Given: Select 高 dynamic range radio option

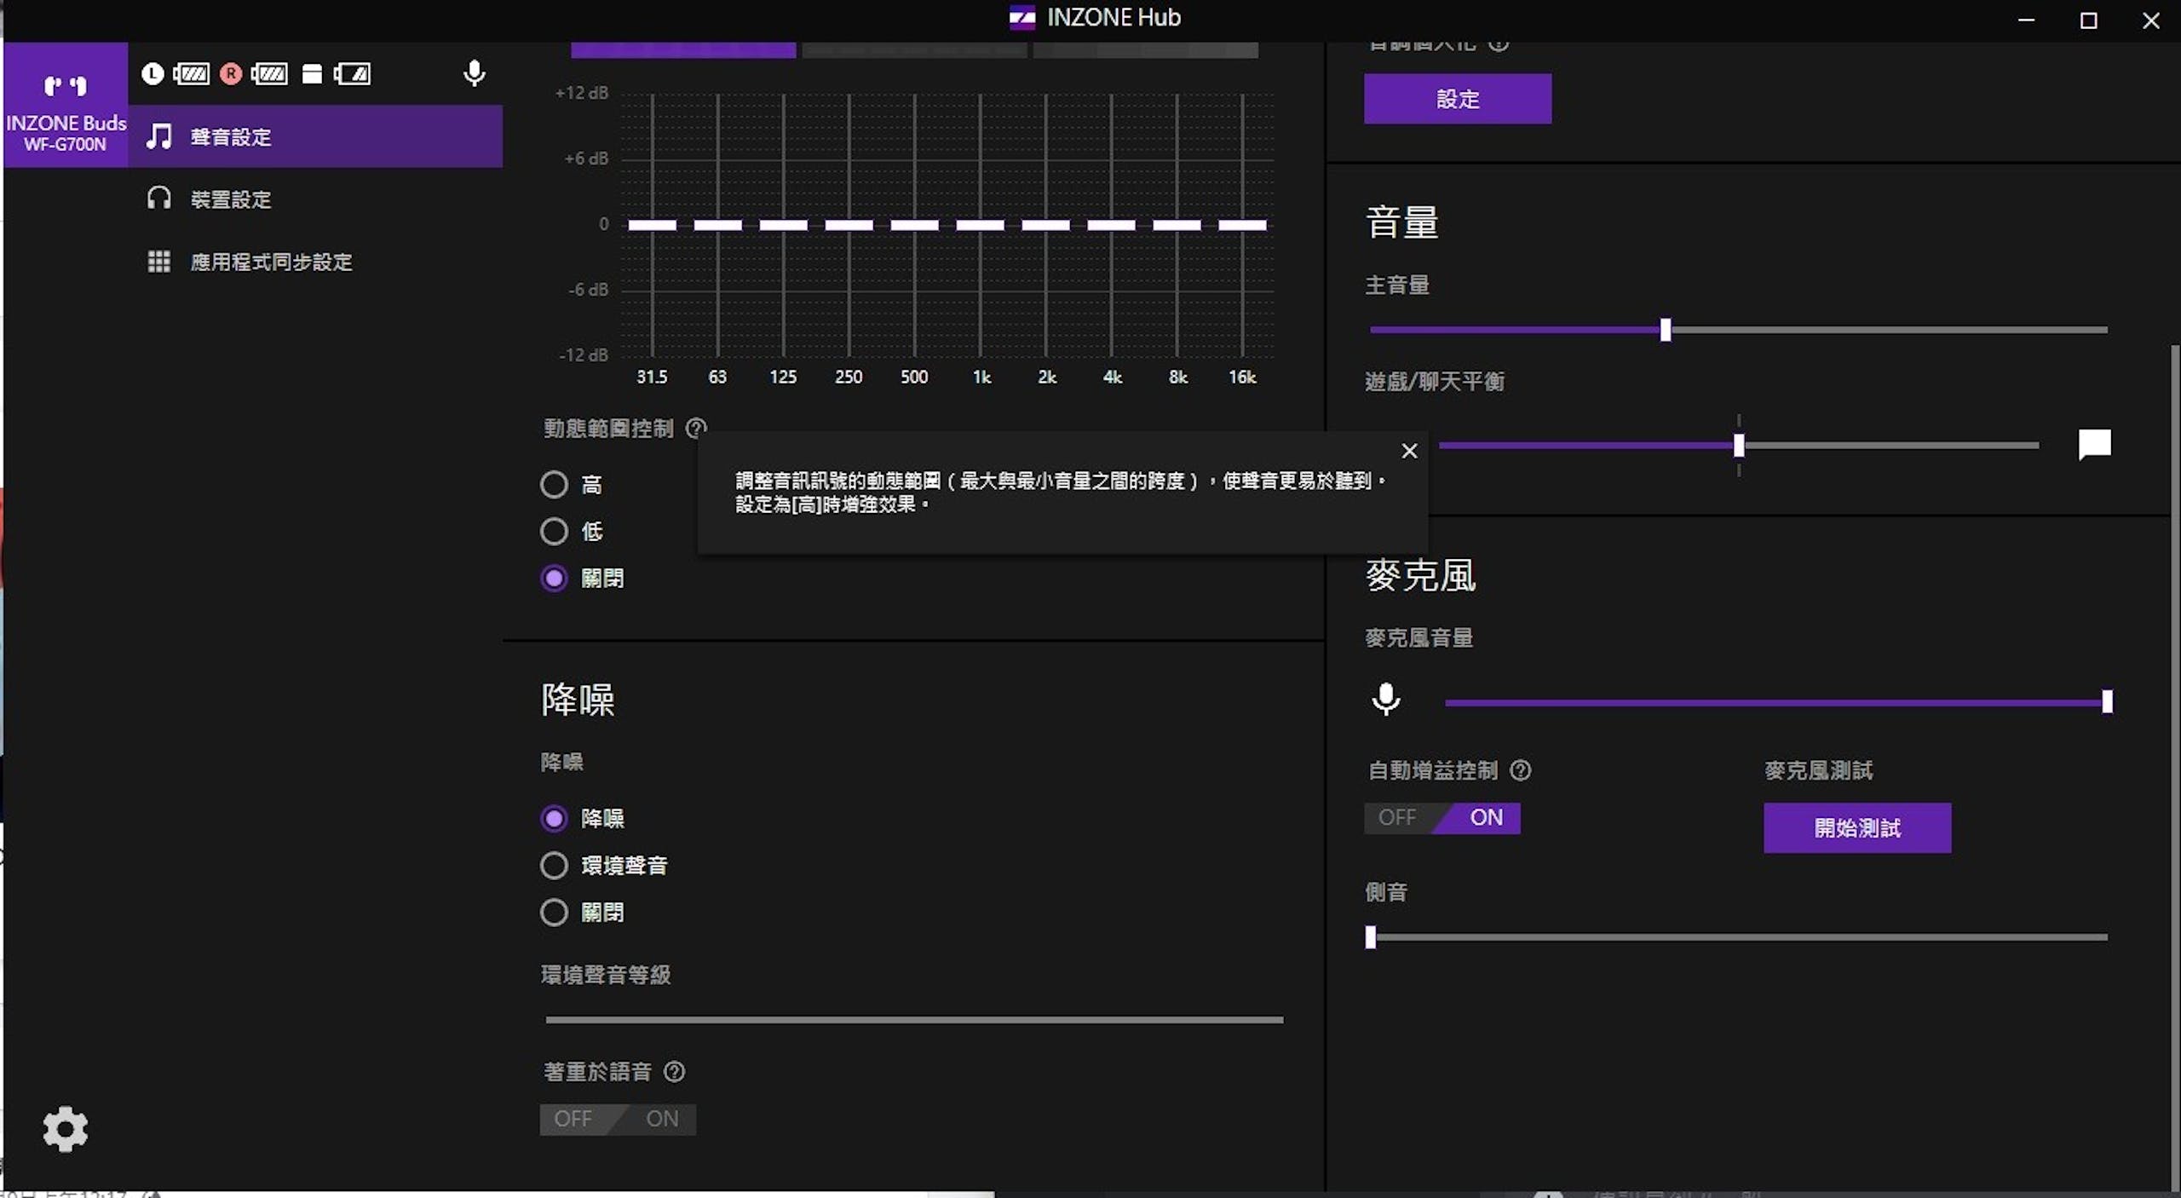Looking at the screenshot, I should pos(555,485).
